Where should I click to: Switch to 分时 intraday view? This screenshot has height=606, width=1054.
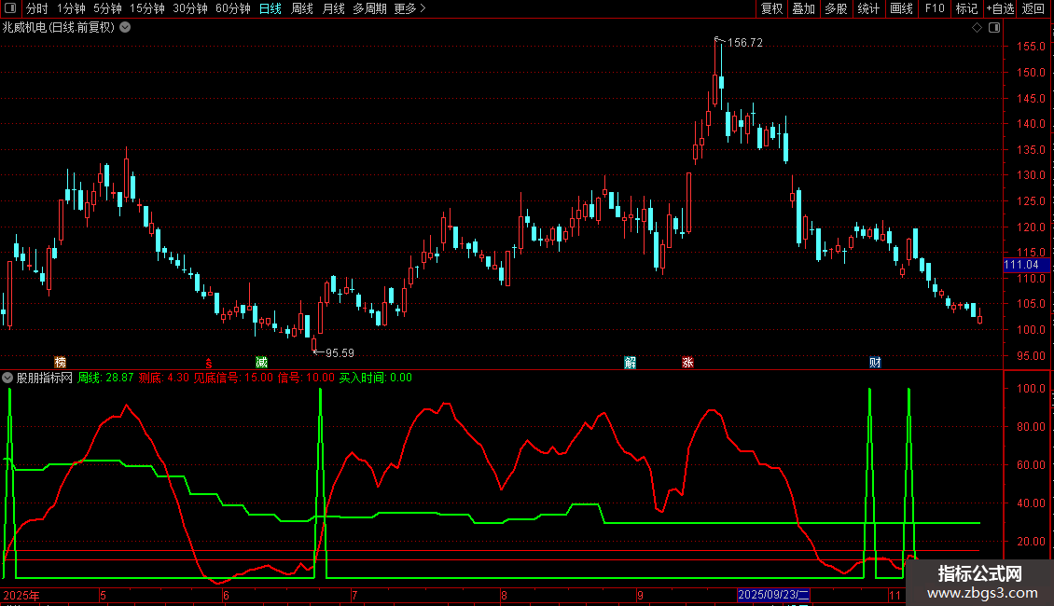point(37,8)
